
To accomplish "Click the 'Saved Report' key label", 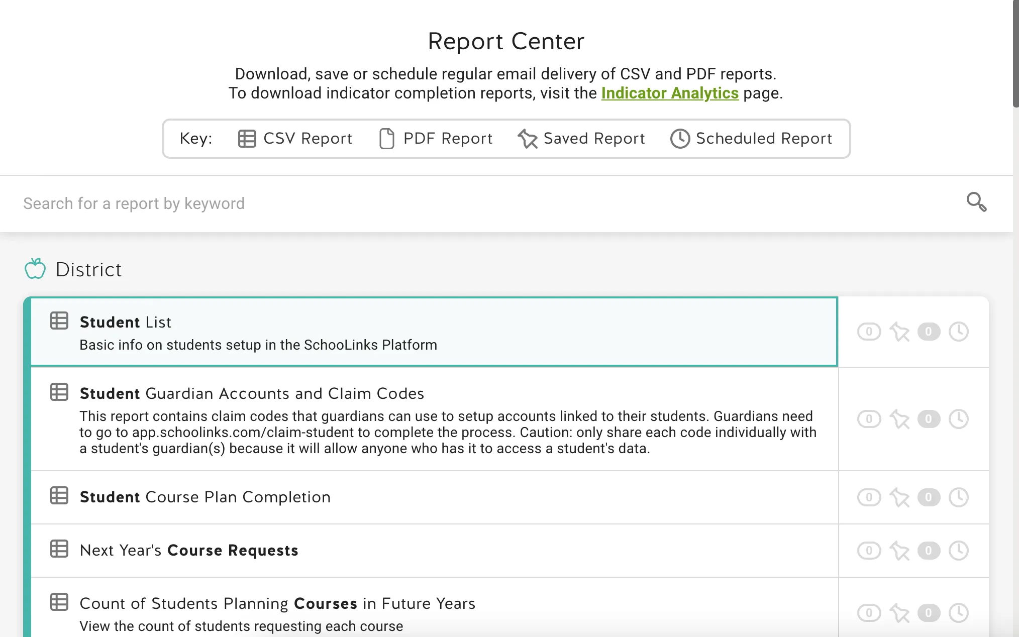I will (594, 138).
